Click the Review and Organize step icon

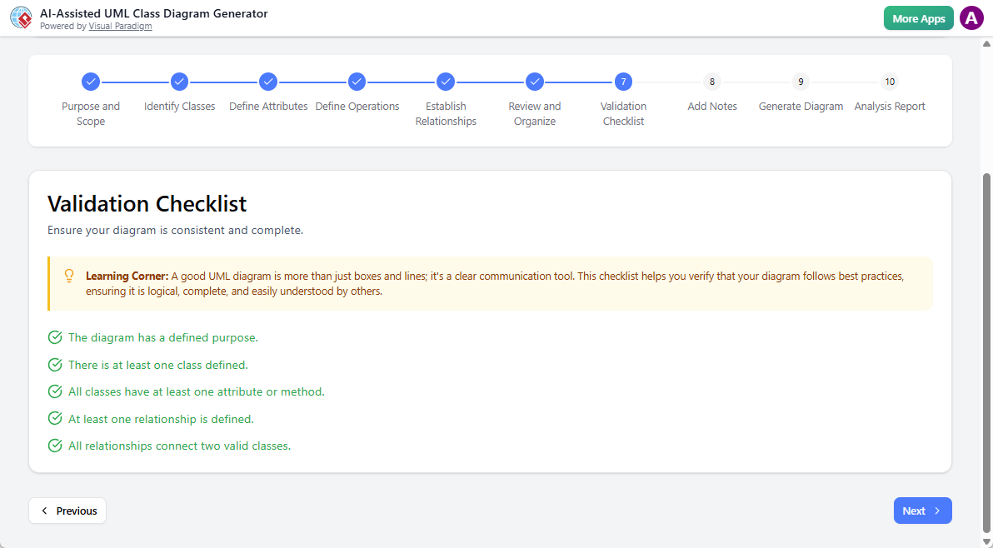coord(535,82)
